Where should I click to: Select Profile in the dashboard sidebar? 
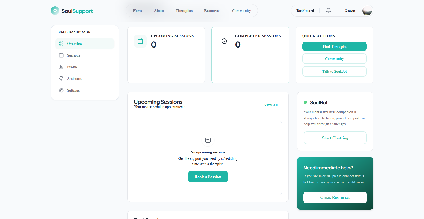85,67
